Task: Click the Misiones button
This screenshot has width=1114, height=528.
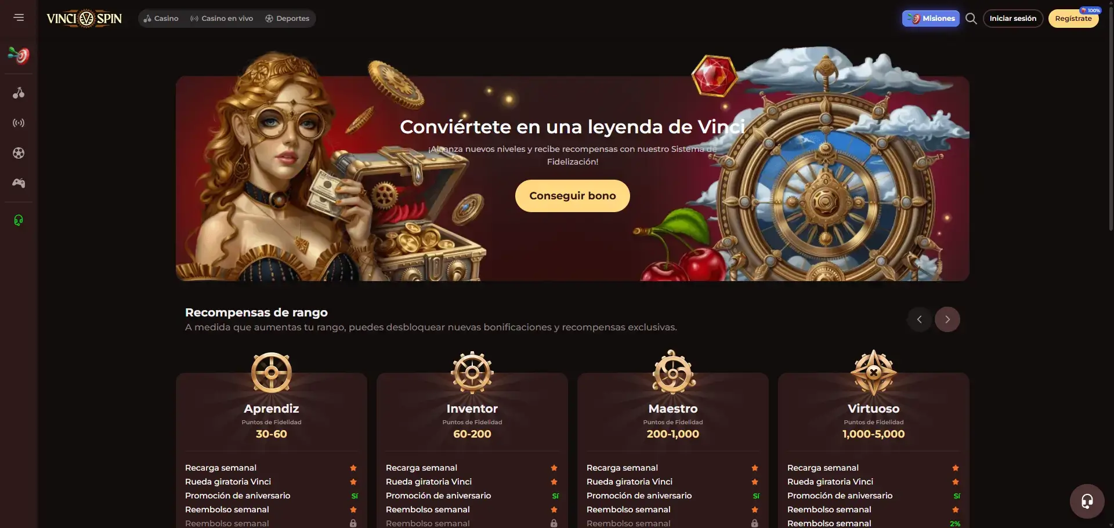Action: coord(931,19)
